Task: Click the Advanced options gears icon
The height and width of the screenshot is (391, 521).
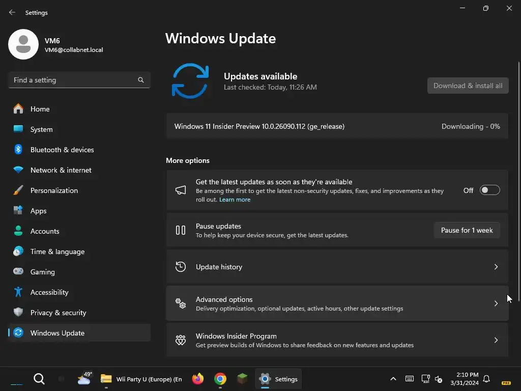Action: [x=181, y=303]
